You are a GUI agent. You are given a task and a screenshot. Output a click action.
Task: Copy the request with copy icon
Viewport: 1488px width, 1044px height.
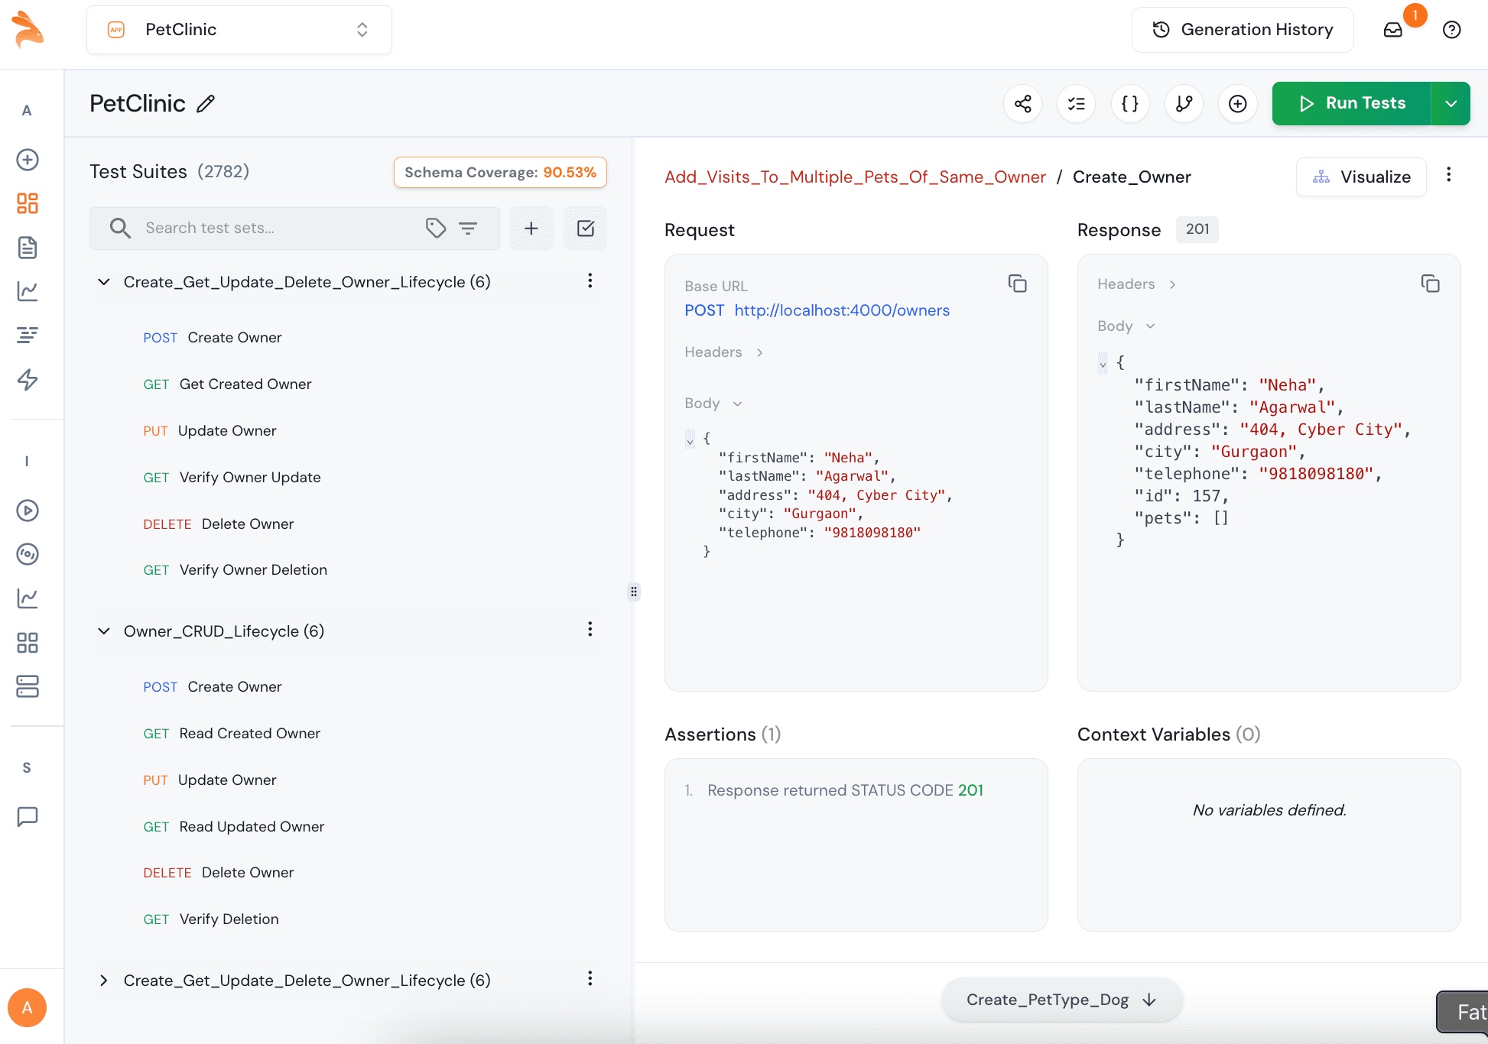1017,284
